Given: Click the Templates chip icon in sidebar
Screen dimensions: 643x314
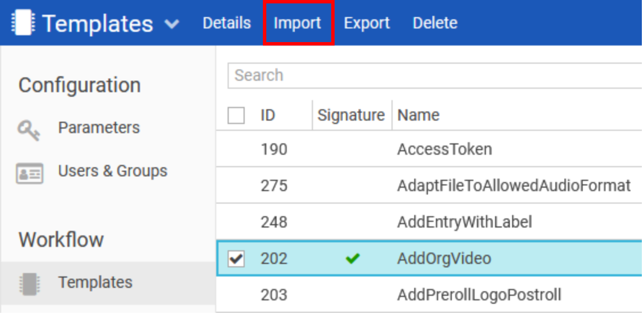Looking at the screenshot, I should (x=29, y=284).
